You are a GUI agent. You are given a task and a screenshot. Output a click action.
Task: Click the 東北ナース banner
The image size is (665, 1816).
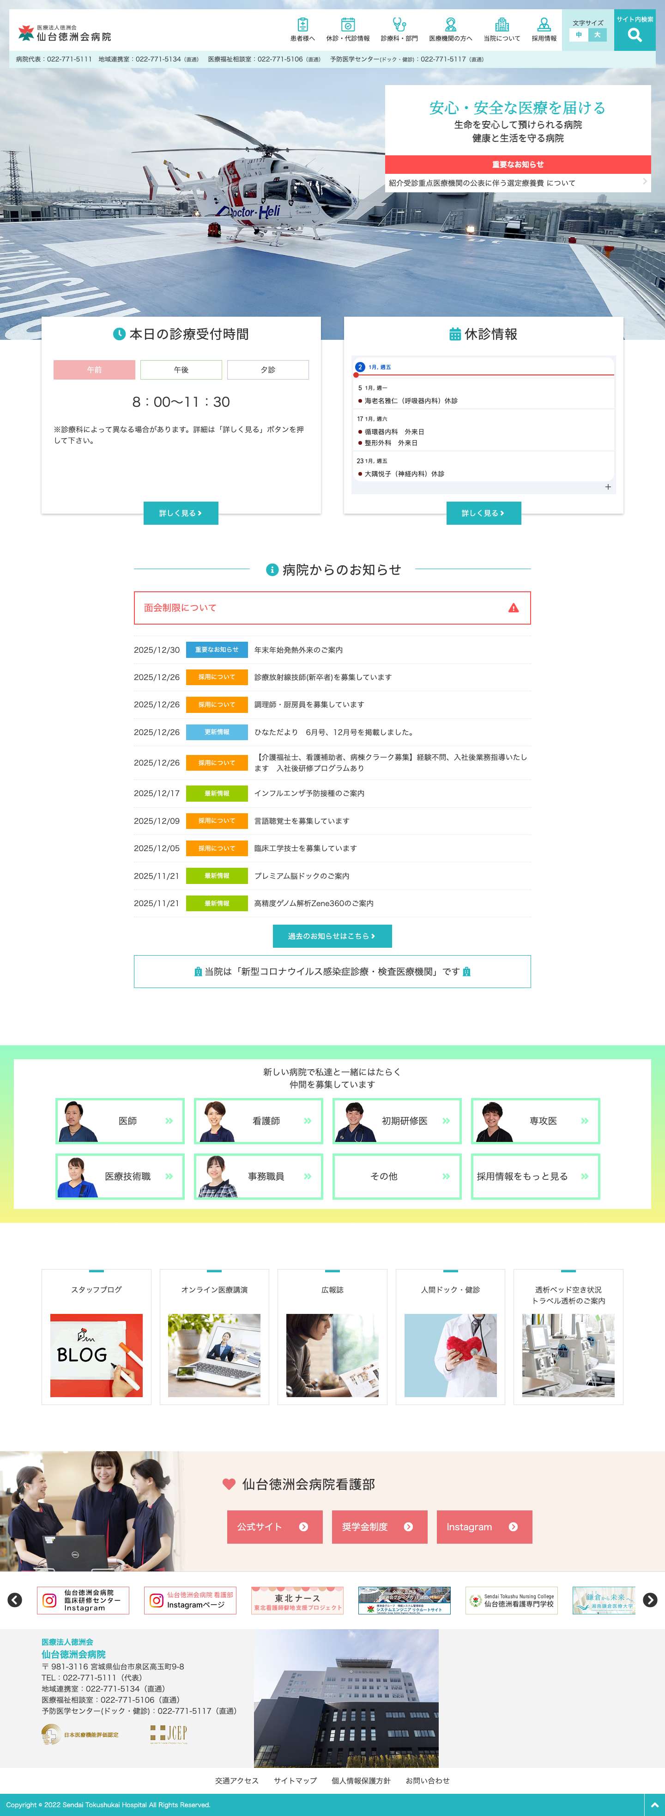coord(297,1600)
